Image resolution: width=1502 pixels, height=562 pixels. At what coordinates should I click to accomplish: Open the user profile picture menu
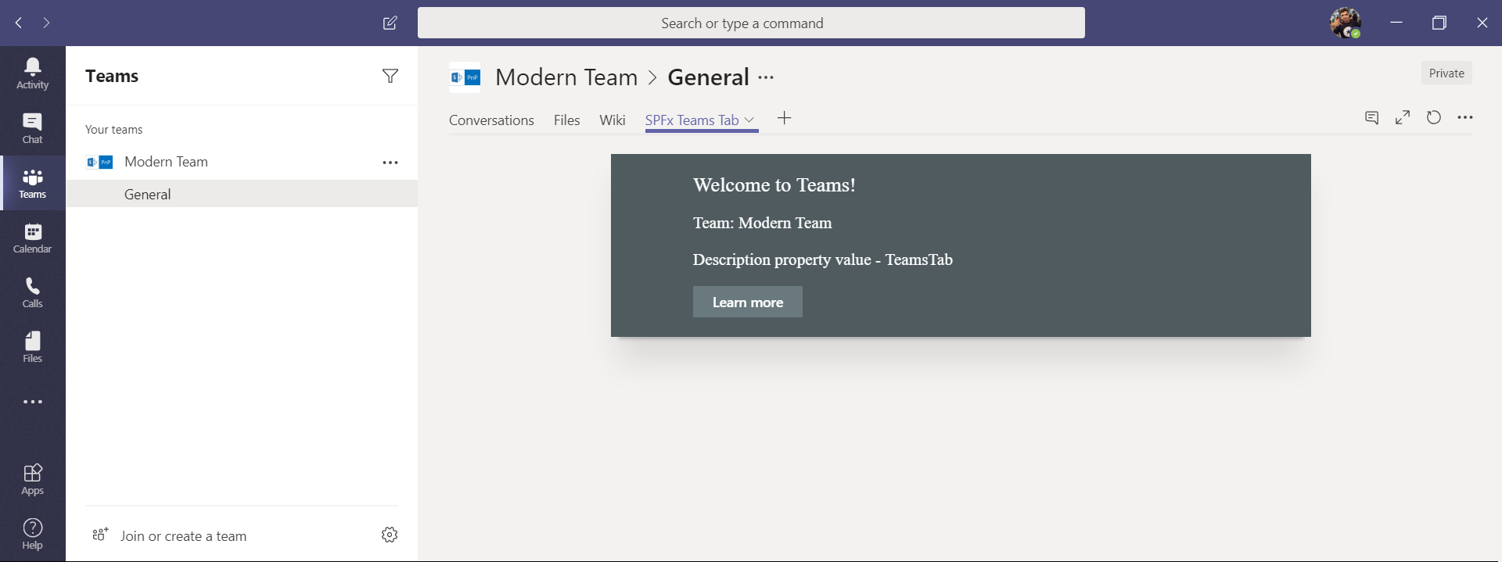click(1346, 23)
